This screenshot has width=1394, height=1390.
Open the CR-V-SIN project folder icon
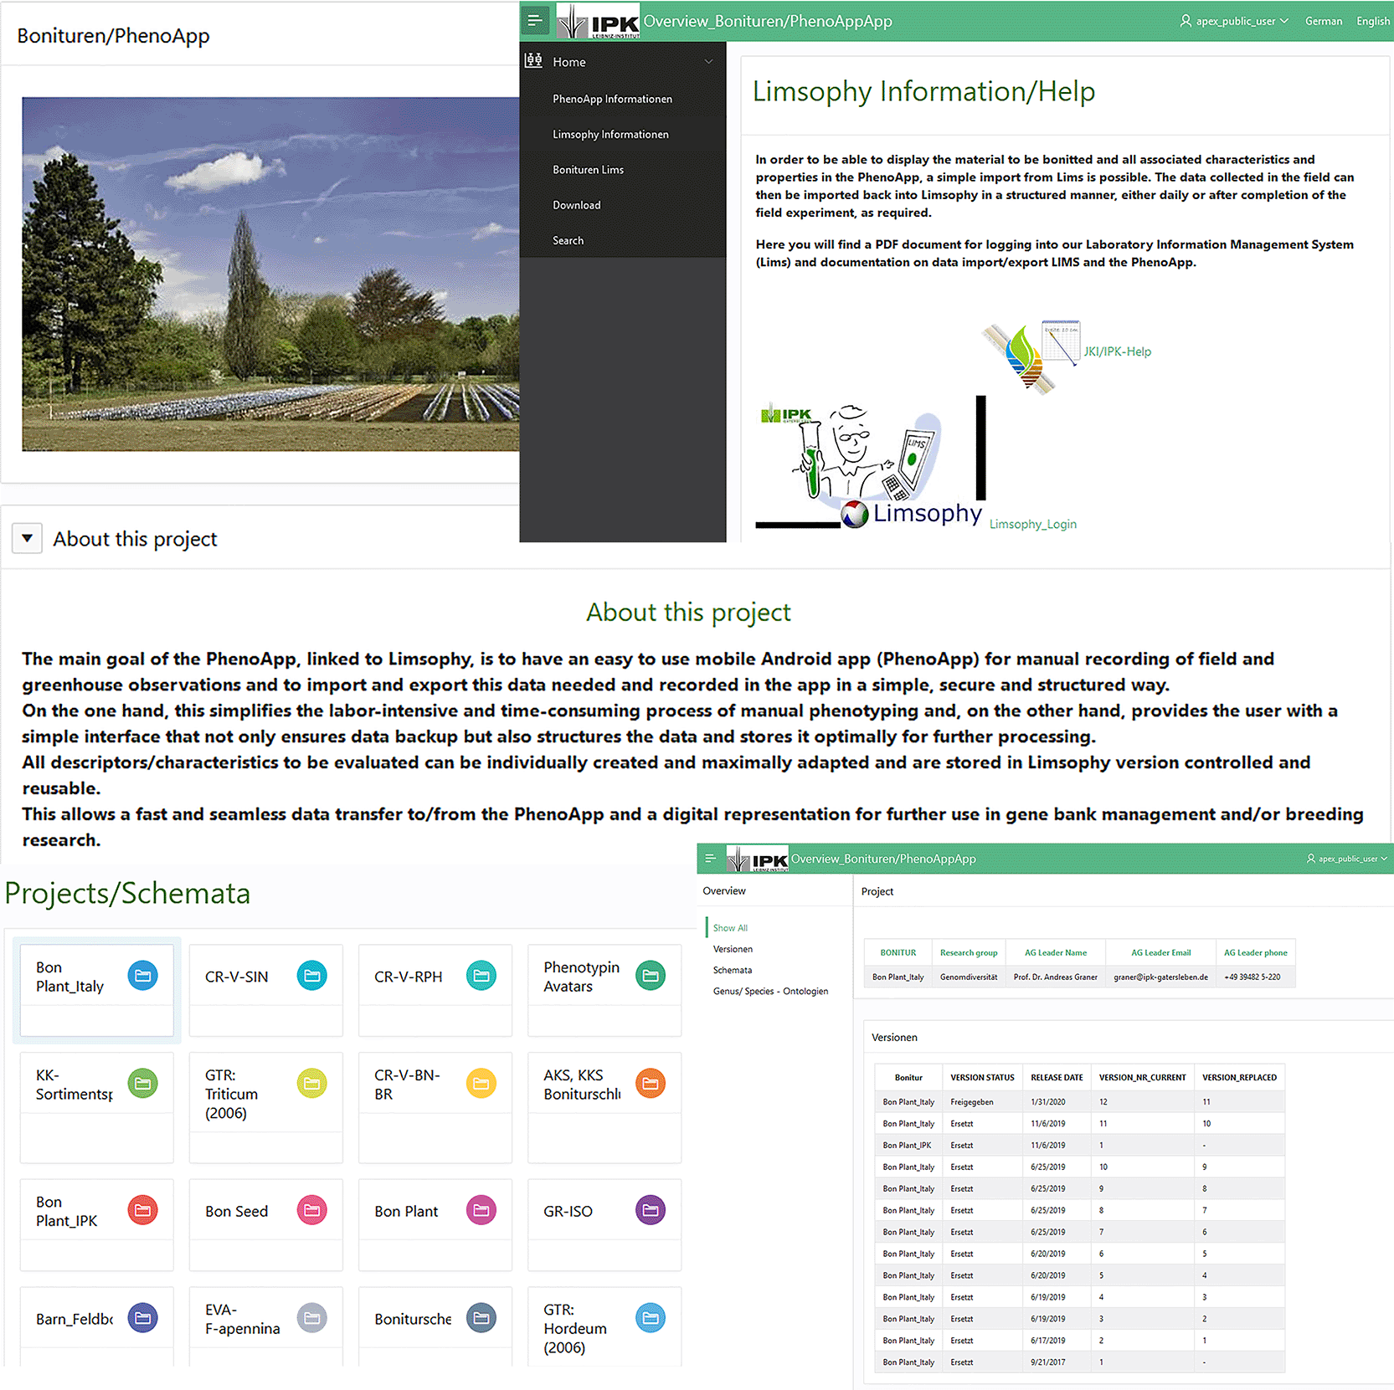[x=311, y=976]
